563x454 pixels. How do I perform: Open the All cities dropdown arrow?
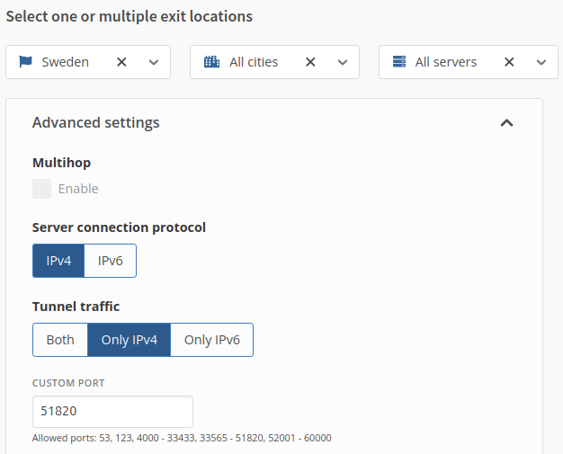pyautogui.click(x=343, y=62)
